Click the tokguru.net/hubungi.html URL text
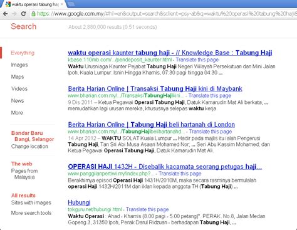Image resolution: width=297 pixels, height=230 pixels. click(x=95, y=209)
